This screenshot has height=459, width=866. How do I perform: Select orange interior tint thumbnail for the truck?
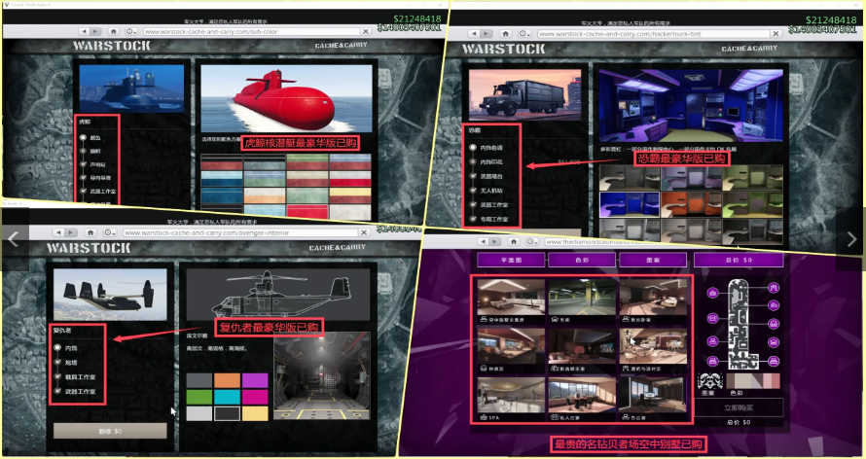[x=691, y=204]
